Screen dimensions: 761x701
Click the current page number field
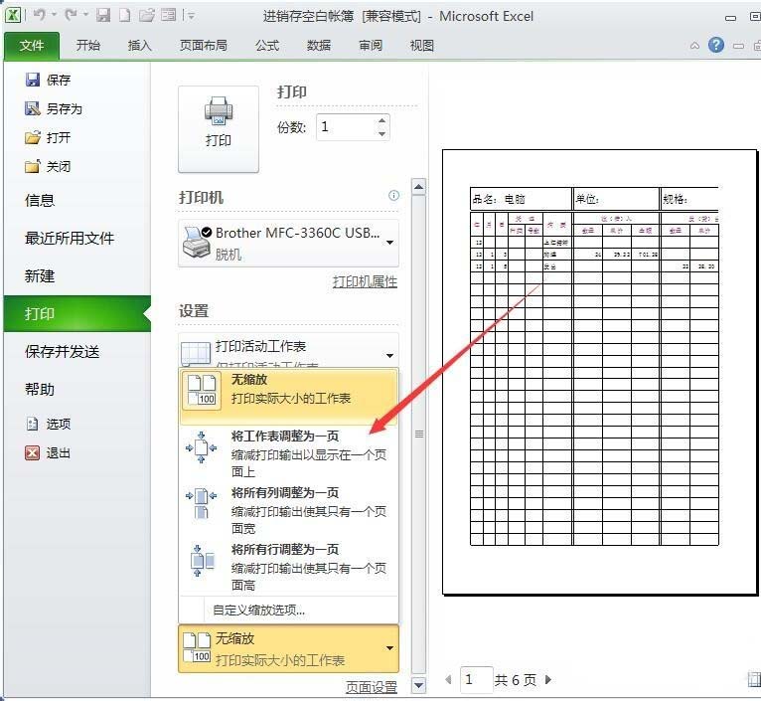tap(476, 679)
